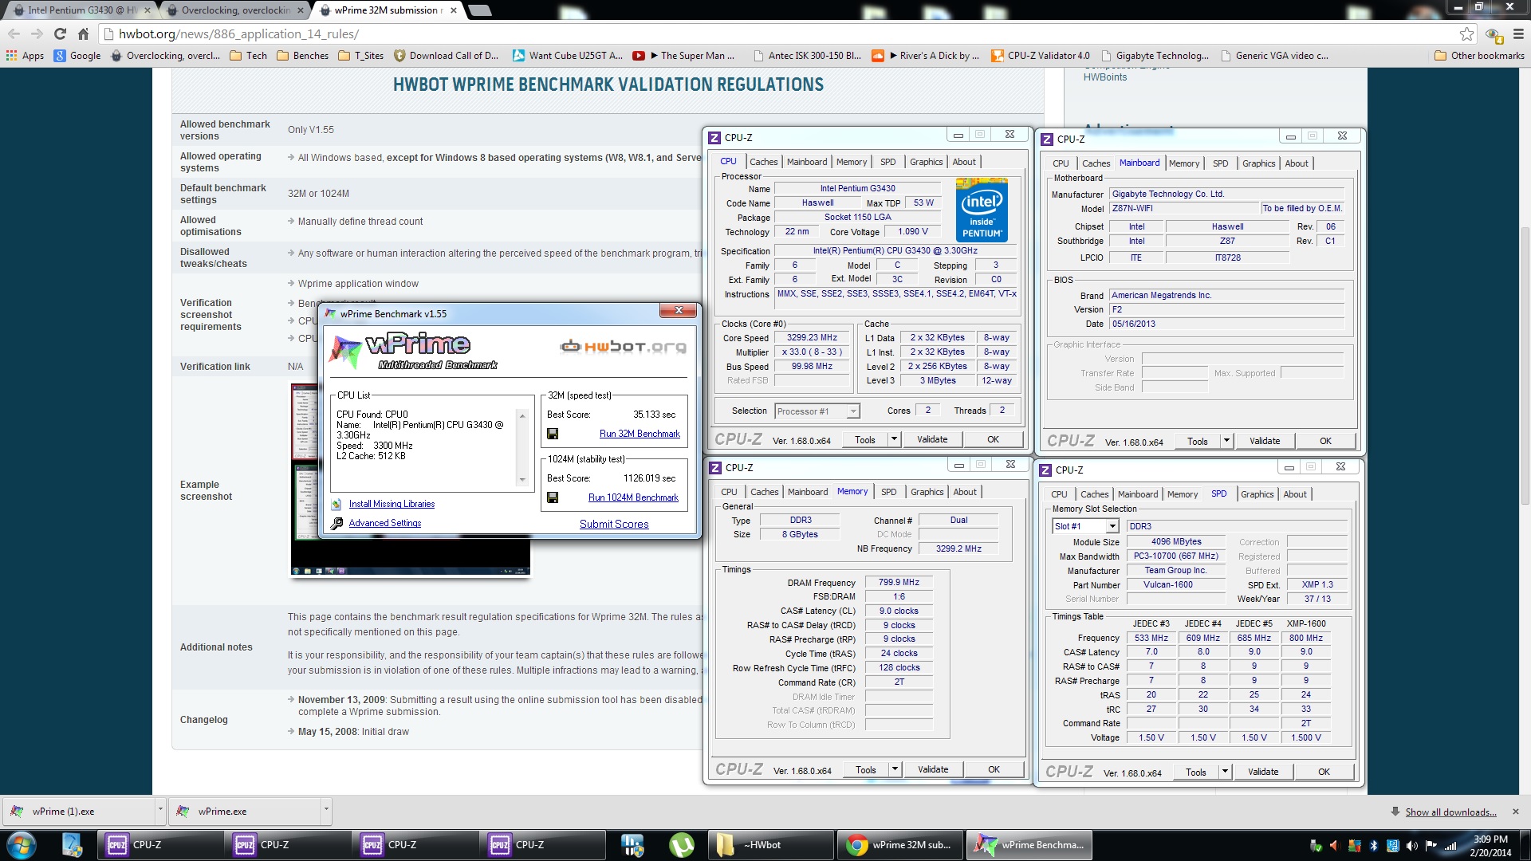
Task: Open the speaker volume tray icon
Action: click(1411, 845)
